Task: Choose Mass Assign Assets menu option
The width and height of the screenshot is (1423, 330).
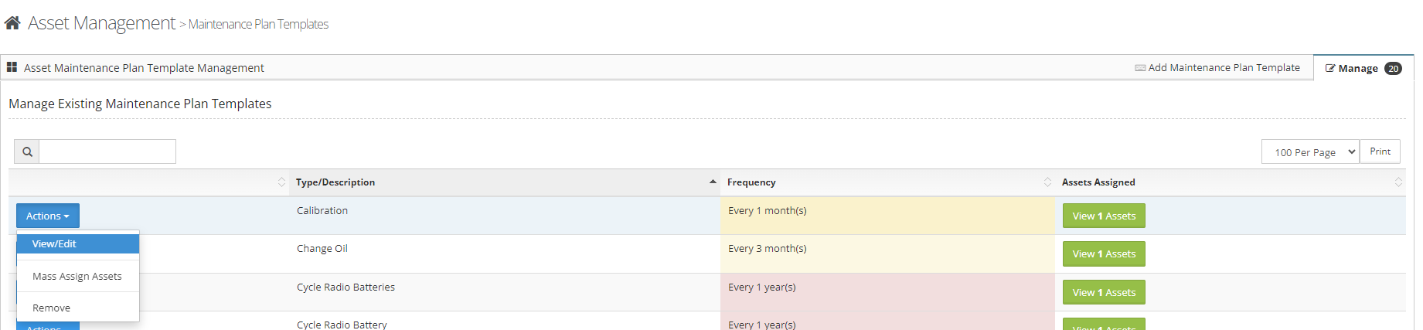Action: (x=77, y=277)
